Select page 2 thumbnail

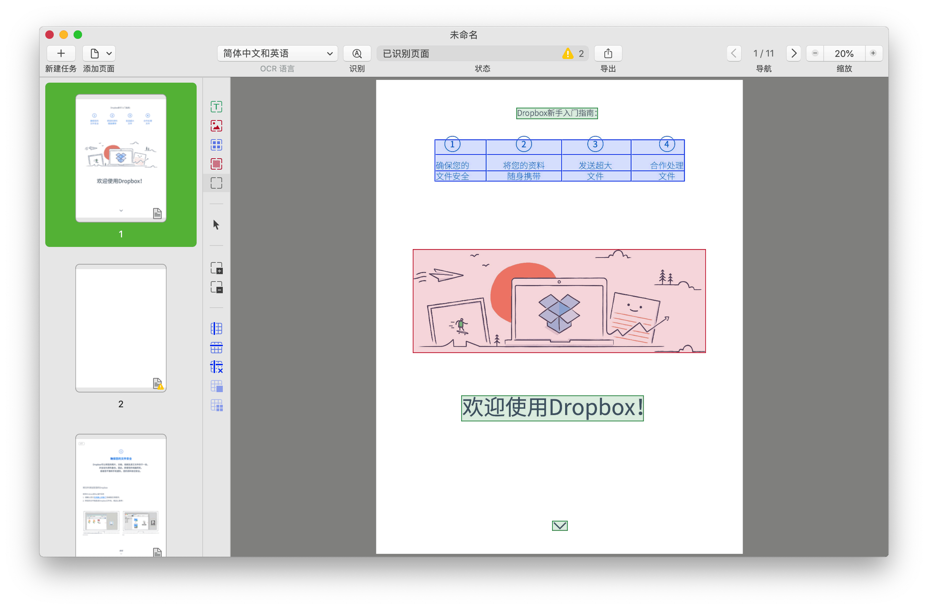pyautogui.click(x=121, y=328)
